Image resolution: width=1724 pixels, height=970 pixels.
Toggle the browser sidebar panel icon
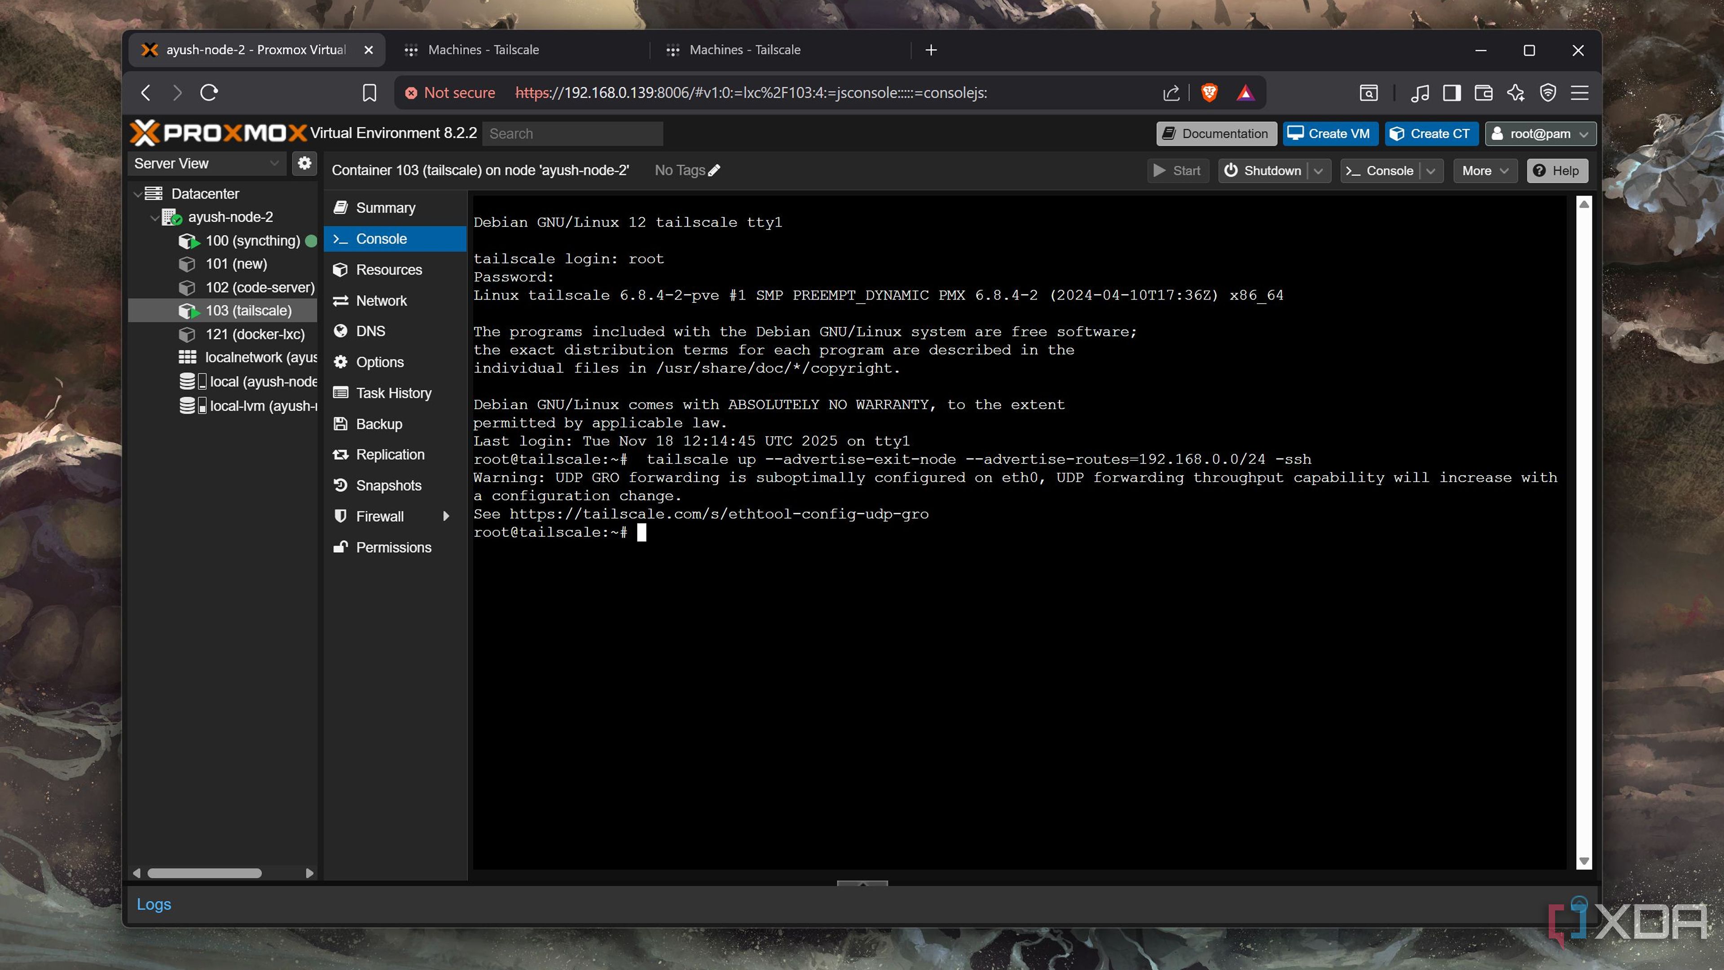[1451, 93]
